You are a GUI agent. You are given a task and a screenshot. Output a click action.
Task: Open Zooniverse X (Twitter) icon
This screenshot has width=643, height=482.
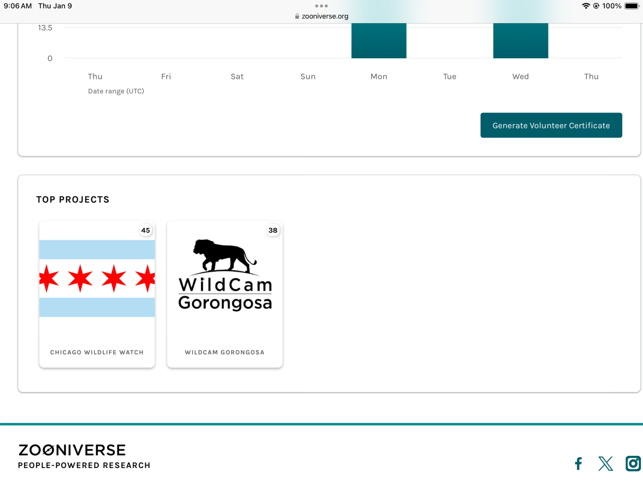(605, 463)
